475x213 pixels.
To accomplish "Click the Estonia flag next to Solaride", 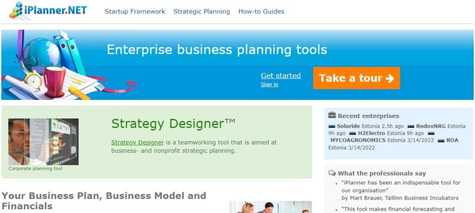I will [332, 126].
